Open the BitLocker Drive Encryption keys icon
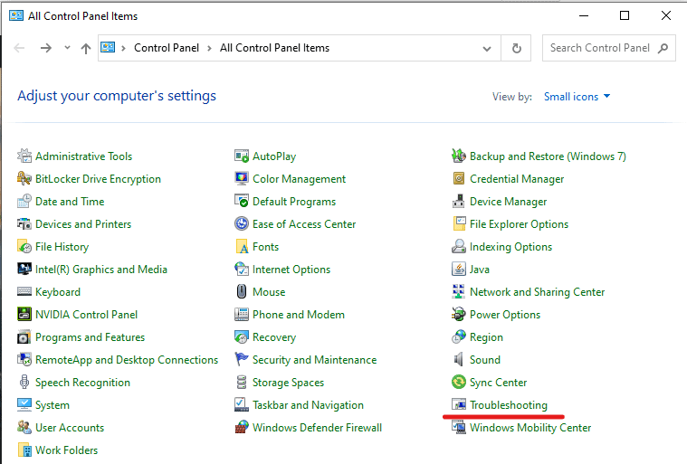 click(24, 178)
